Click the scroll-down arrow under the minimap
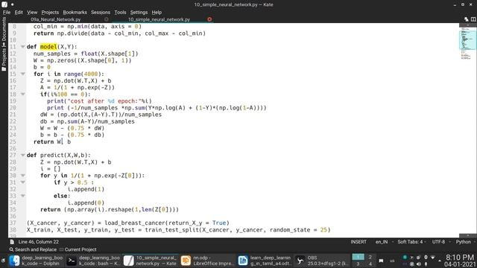477x268 pixels. [x=468, y=235]
